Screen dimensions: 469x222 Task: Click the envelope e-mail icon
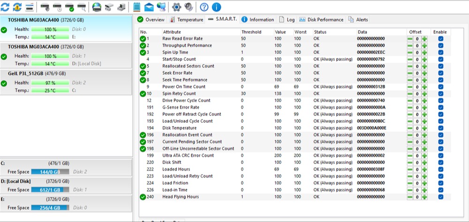coord(149,7)
